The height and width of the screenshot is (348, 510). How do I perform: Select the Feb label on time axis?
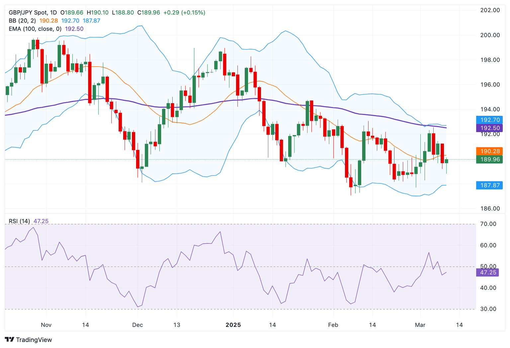333,325
